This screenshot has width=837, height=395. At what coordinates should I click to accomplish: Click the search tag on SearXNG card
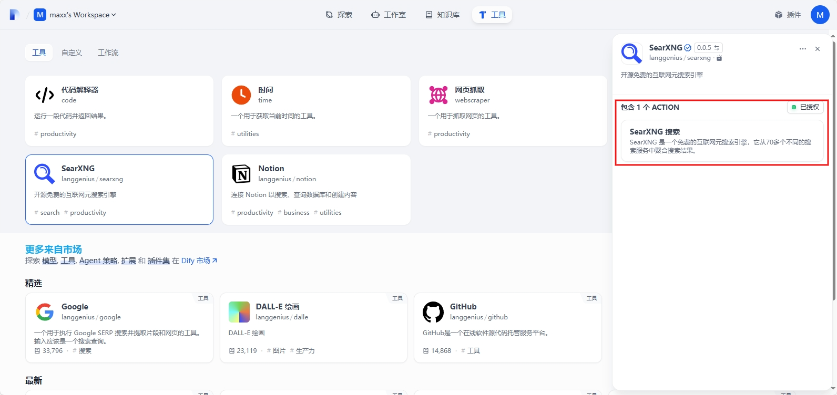click(x=47, y=213)
